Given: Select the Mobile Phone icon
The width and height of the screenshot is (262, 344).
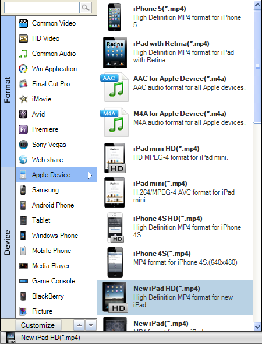Looking at the screenshot, I should click(23, 251).
